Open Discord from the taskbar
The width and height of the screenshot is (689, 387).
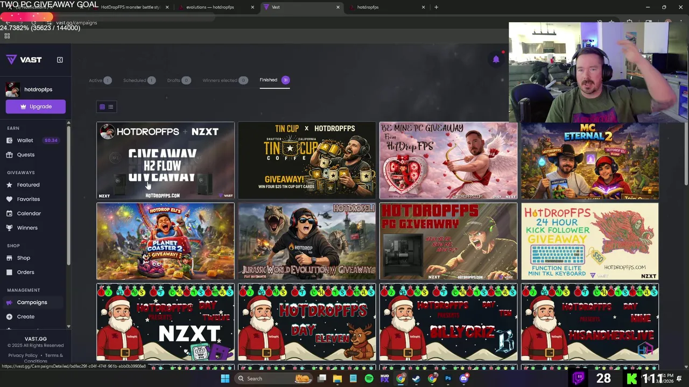pyautogui.click(x=464, y=378)
